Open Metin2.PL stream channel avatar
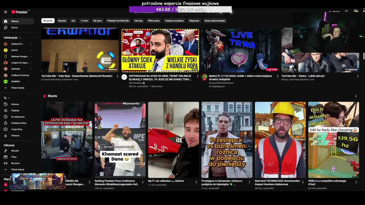The height and width of the screenshot is (205, 365). (204, 77)
